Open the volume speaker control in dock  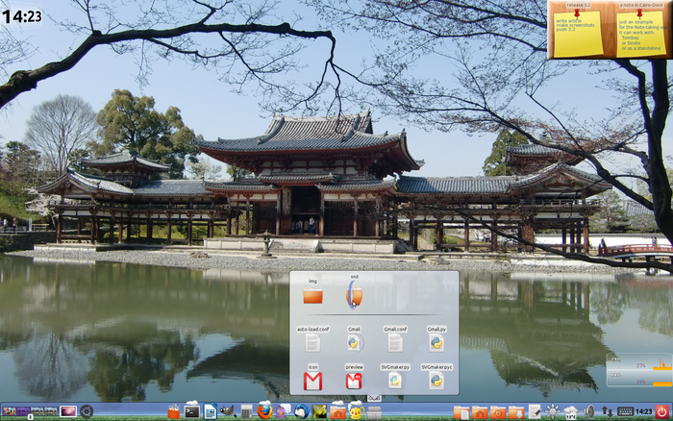pyautogui.click(x=589, y=411)
